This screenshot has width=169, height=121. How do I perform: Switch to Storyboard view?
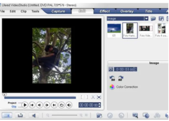7,116
